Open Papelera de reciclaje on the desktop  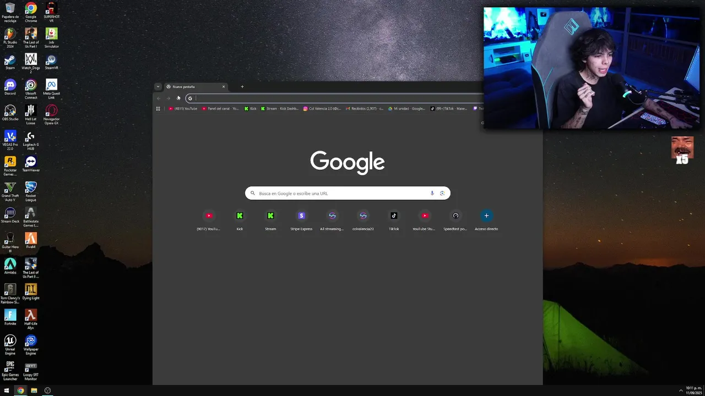pos(10,13)
